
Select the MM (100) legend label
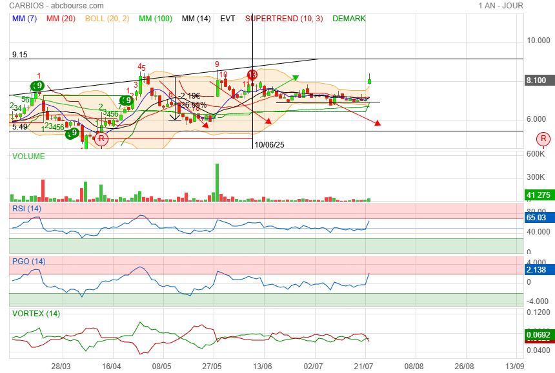click(x=156, y=19)
